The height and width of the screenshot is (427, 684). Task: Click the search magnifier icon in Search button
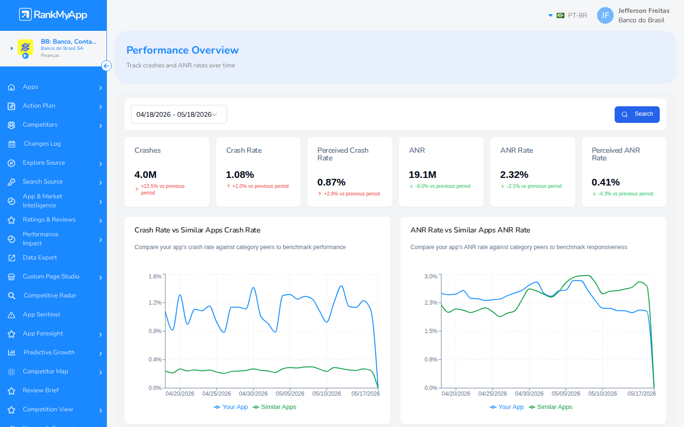coord(625,114)
